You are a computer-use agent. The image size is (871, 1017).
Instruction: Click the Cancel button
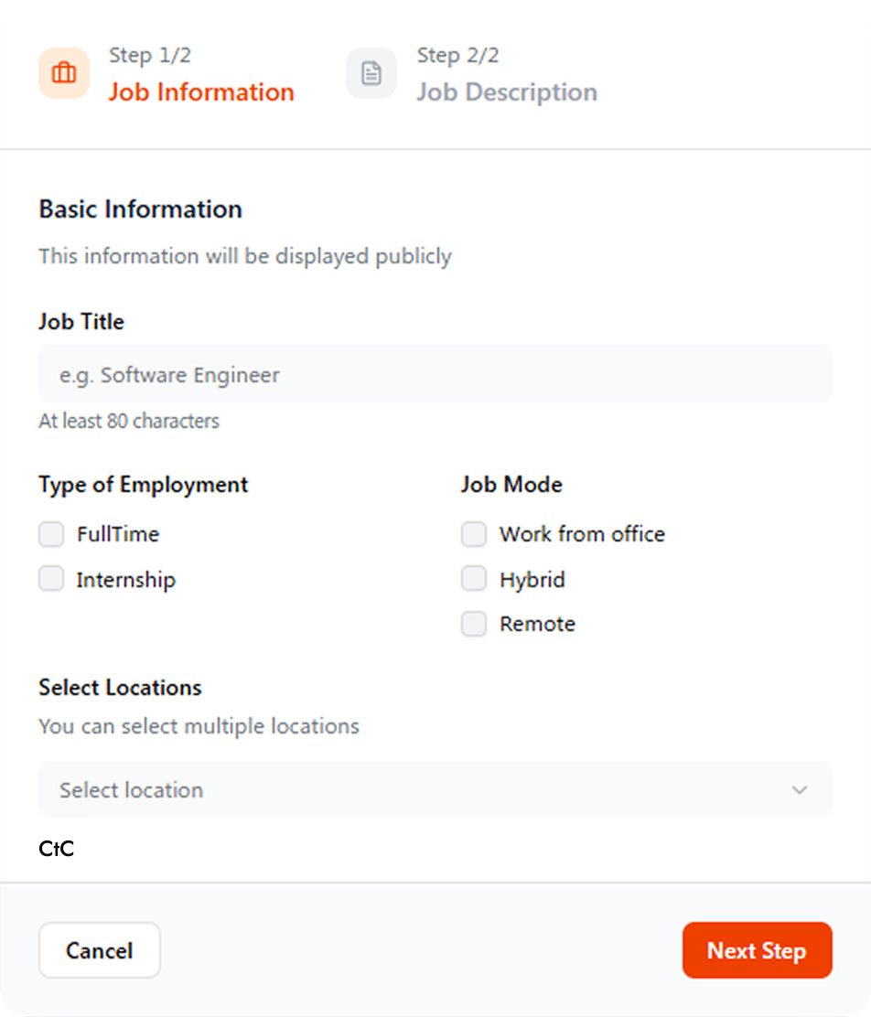pyautogui.click(x=99, y=950)
